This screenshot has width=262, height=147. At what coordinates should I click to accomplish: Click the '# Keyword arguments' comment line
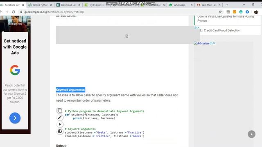(80, 129)
